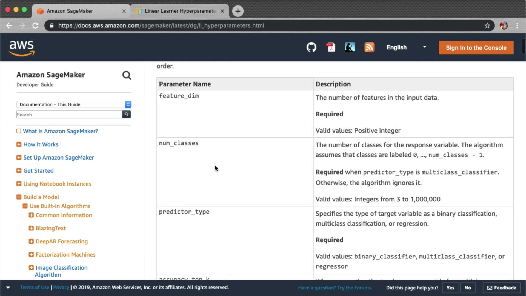Reload the page with refresh icon
Image resolution: width=526 pixels, height=296 pixels.
point(35,25)
